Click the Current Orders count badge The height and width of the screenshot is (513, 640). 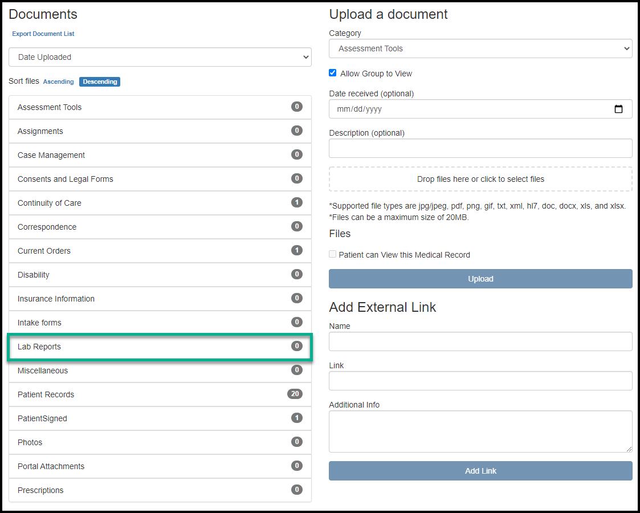pyautogui.click(x=296, y=250)
